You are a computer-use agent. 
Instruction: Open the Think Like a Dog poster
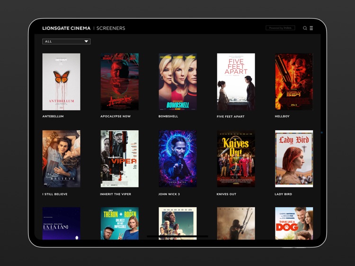point(294,223)
